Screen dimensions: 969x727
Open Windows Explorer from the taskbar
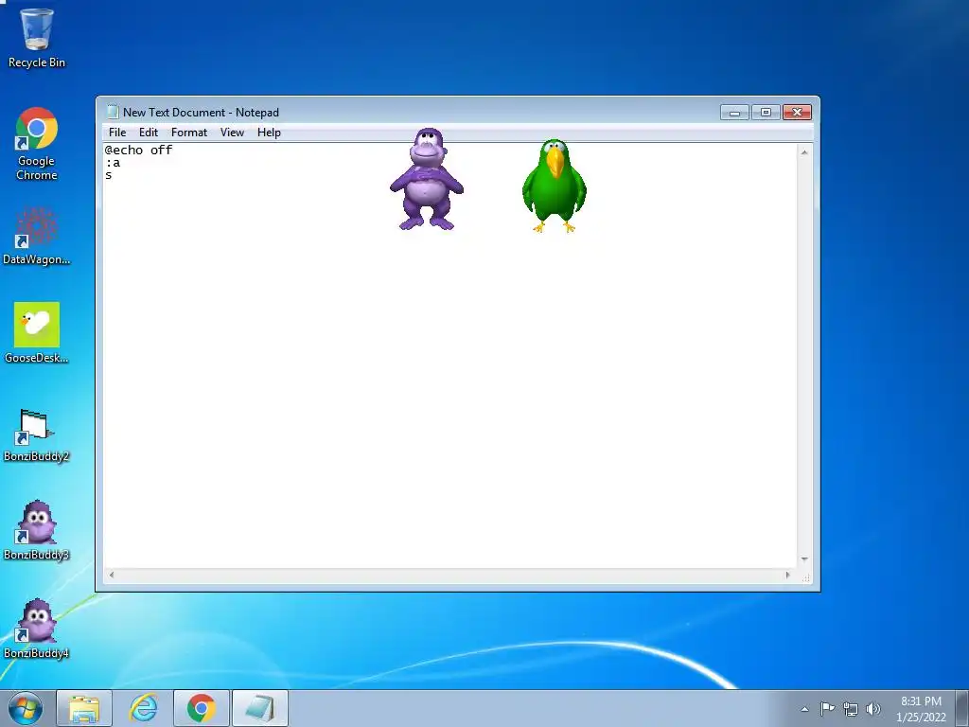click(x=84, y=708)
